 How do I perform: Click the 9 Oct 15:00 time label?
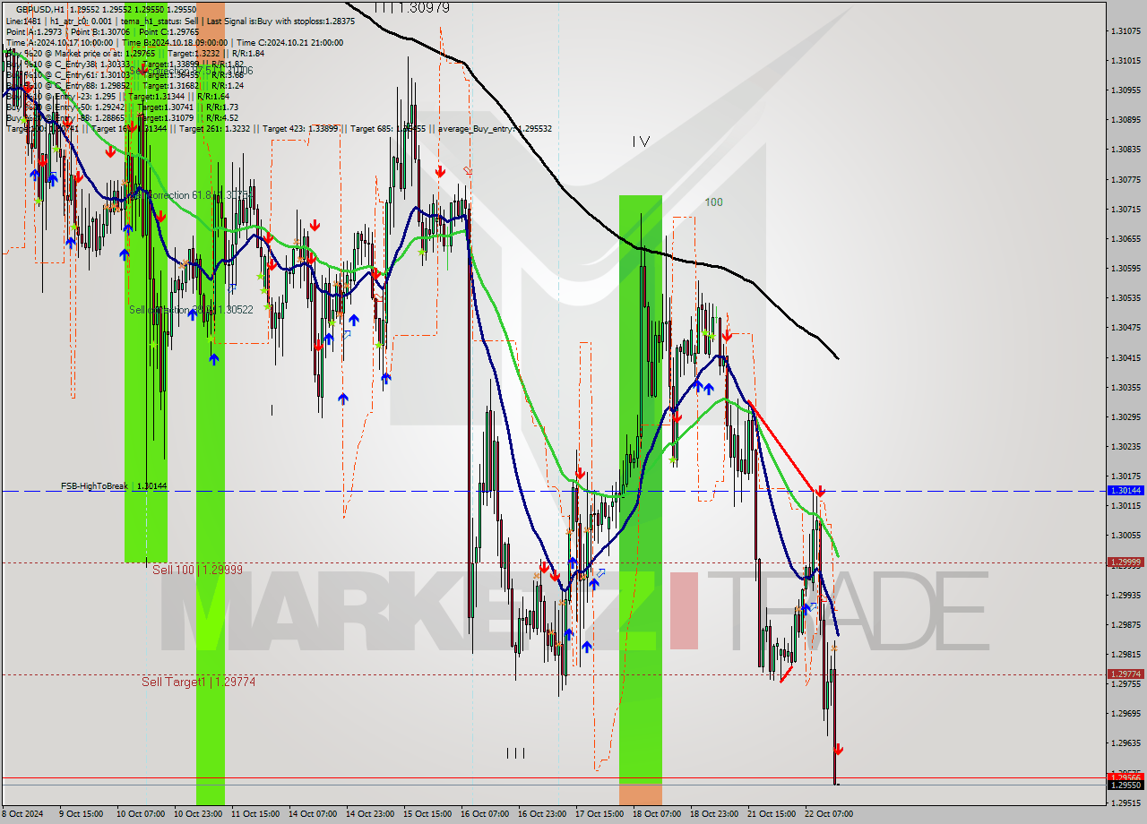click(81, 814)
